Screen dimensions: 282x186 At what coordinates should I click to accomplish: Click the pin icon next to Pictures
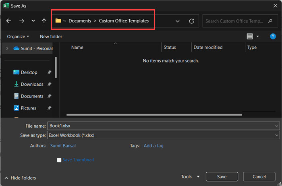49,108
